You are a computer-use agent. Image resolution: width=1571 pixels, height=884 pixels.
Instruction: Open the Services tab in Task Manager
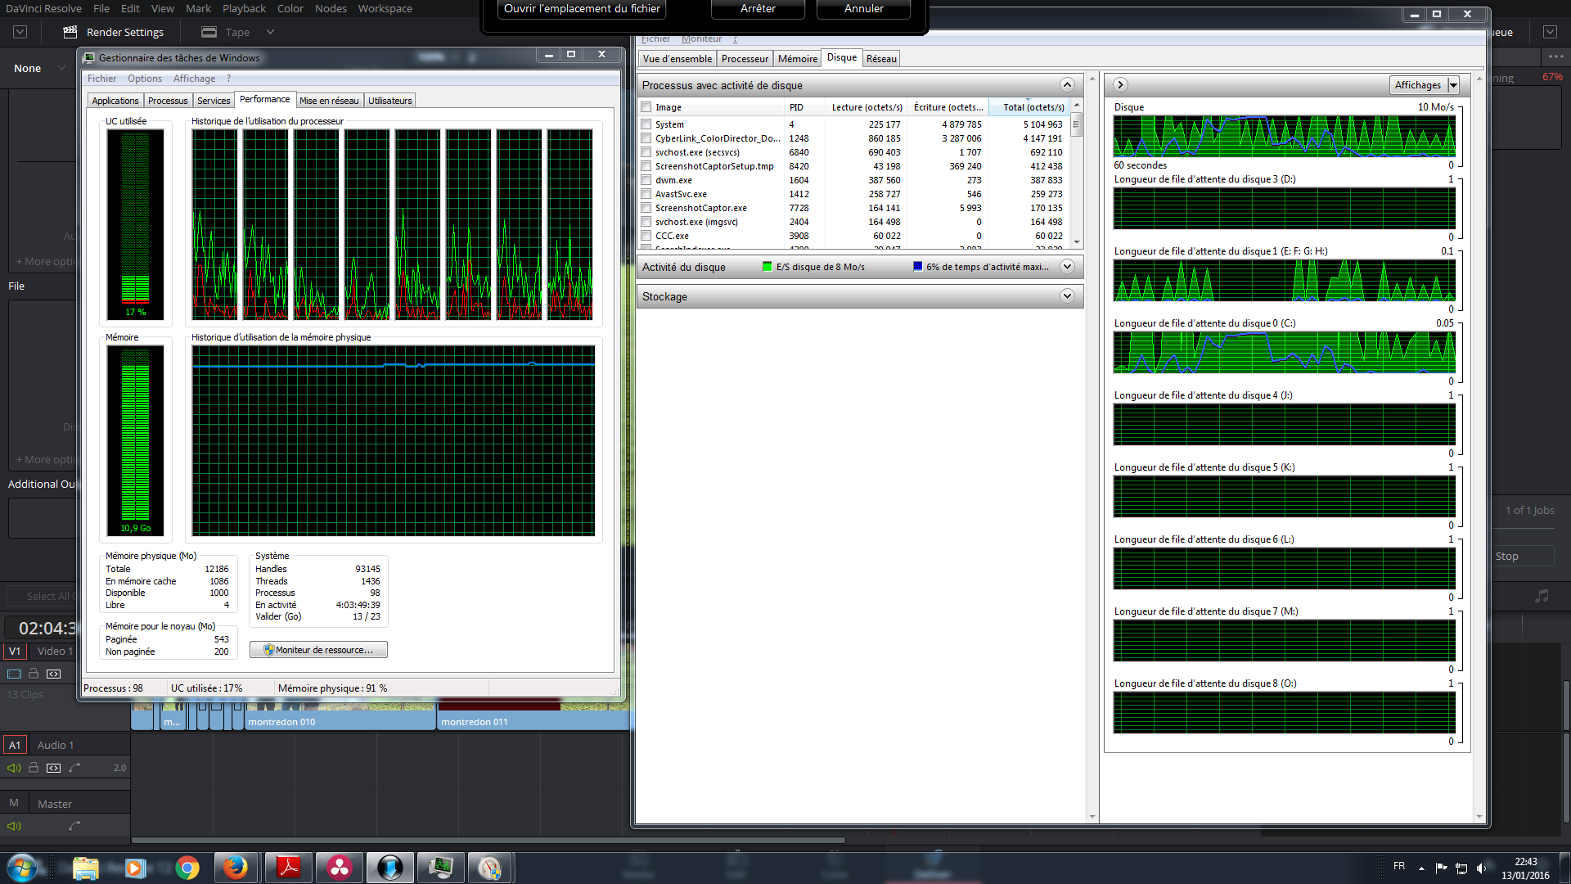(x=214, y=101)
